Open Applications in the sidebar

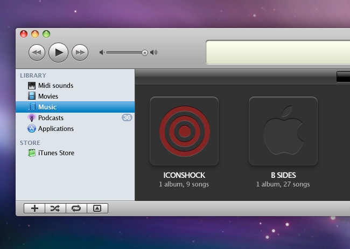pos(55,129)
